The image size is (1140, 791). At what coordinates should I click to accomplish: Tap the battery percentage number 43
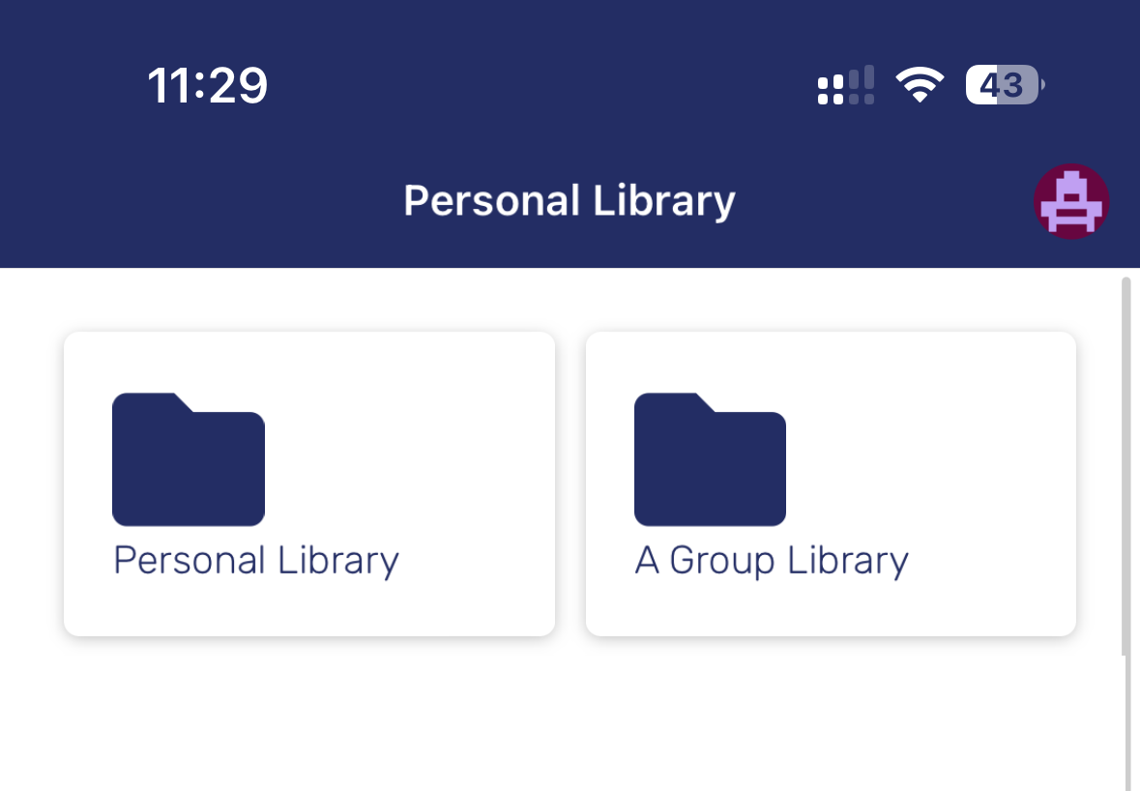[1001, 85]
